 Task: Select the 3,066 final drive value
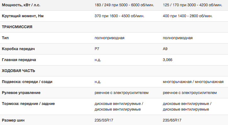tap(168, 60)
